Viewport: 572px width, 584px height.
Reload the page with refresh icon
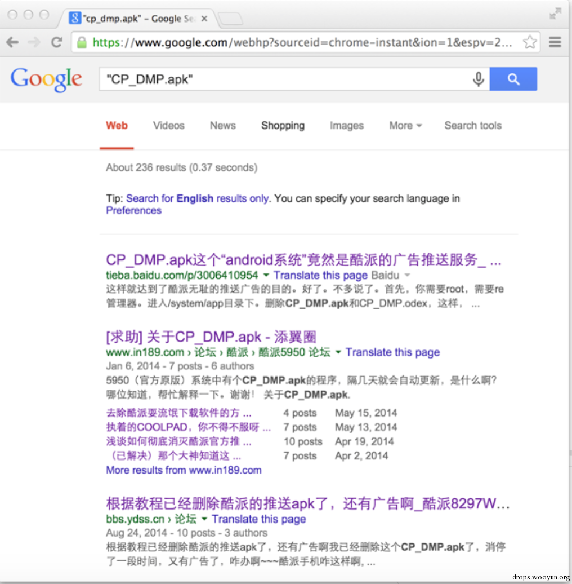click(x=56, y=42)
